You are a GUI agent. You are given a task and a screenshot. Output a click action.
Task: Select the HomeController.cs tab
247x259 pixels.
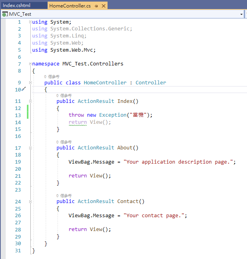click(70, 6)
